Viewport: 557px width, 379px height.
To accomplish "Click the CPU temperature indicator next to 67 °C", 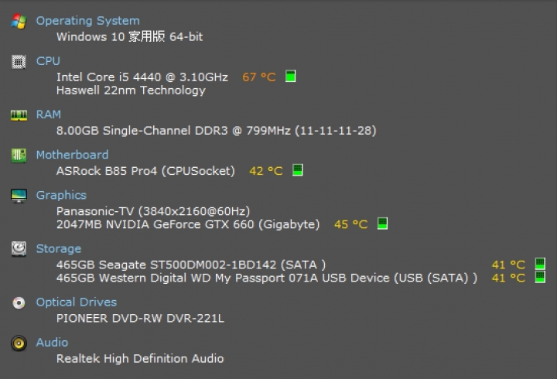I will (x=290, y=76).
